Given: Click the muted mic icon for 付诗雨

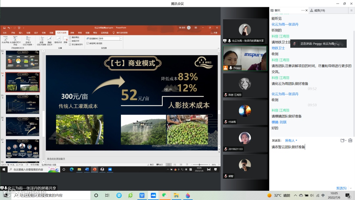Looking at the screenshot, I should (226, 122).
